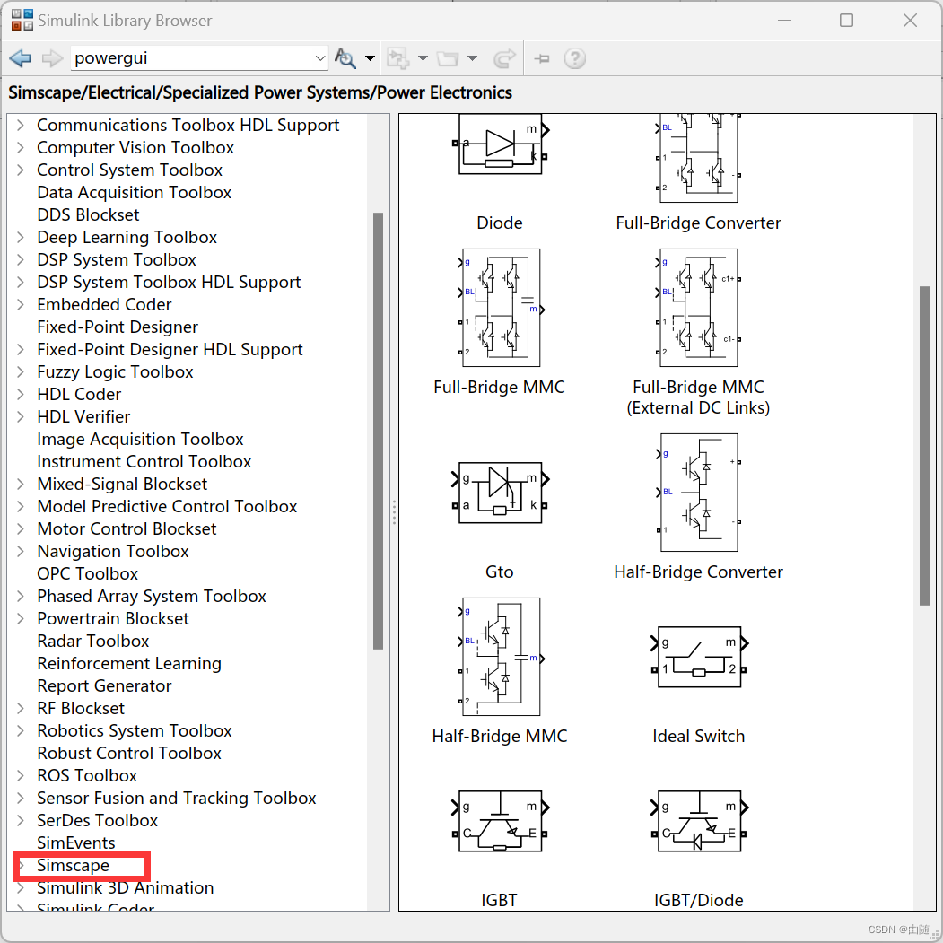Expand DSP System Toolbox node
Screen dimensions: 943x943
point(21,260)
